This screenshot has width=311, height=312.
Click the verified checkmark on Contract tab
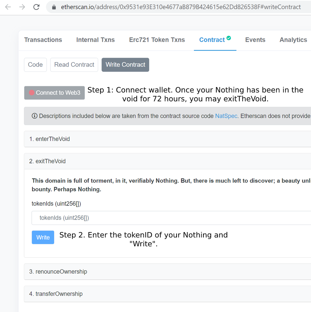tap(229, 38)
